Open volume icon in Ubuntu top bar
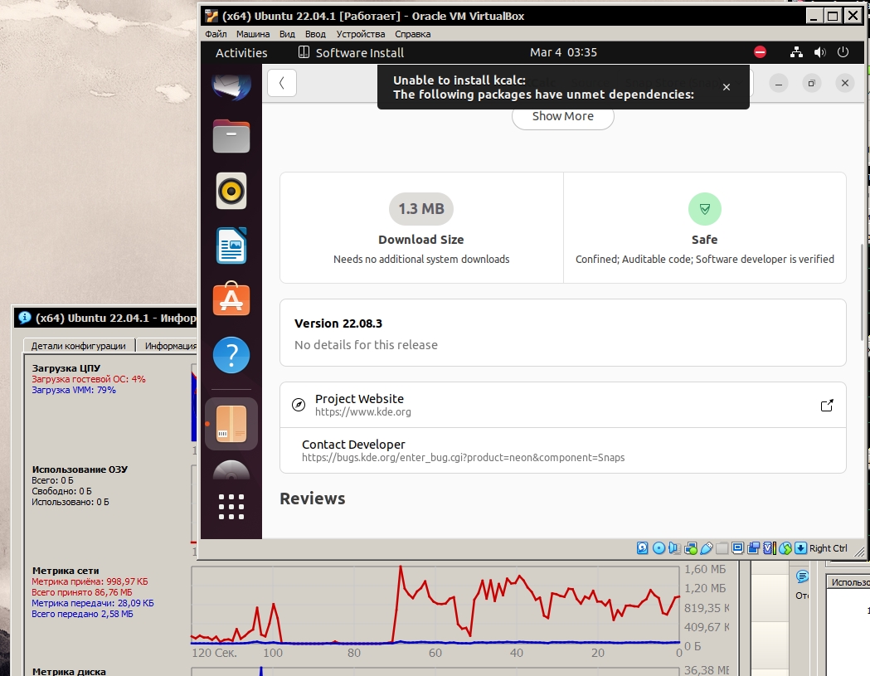 pyautogui.click(x=819, y=52)
